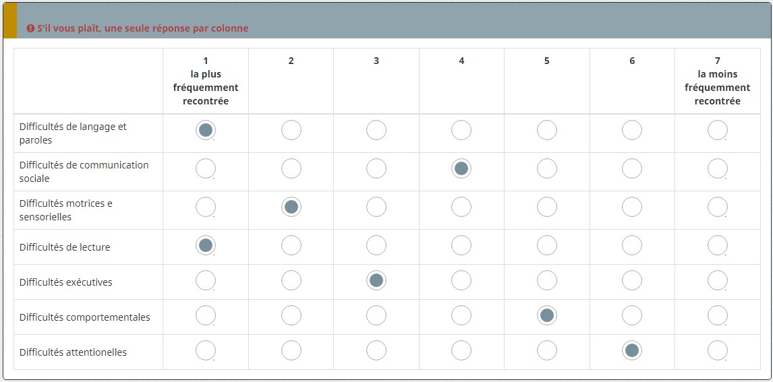Mark Difficultés de lecture as rank 2
Screen dimensions: 773x382
coord(291,245)
